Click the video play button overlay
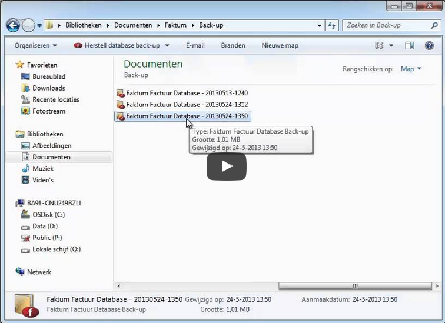The width and height of the screenshot is (445, 323). pos(227,167)
